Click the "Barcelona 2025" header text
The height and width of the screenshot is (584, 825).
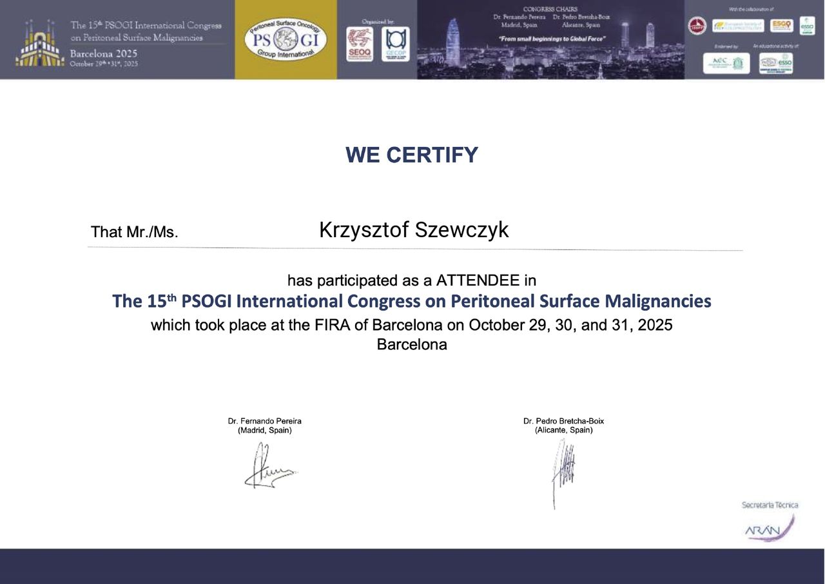click(103, 54)
